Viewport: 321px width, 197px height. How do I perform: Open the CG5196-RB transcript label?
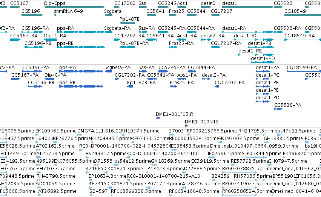point(38,43)
